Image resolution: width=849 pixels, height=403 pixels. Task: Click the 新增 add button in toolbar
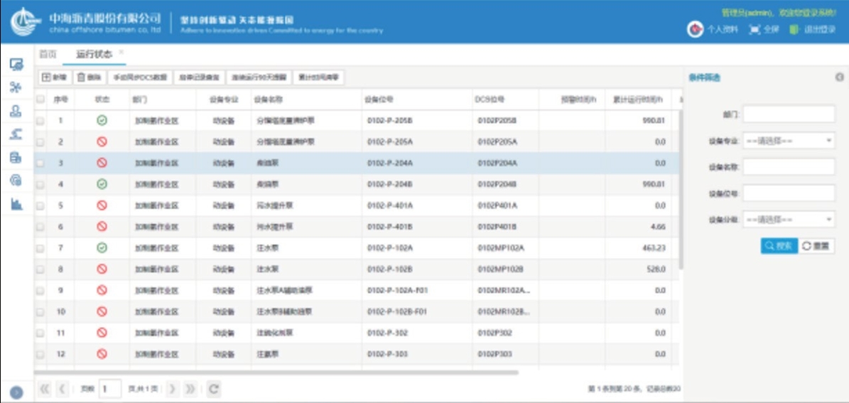pyautogui.click(x=54, y=77)
